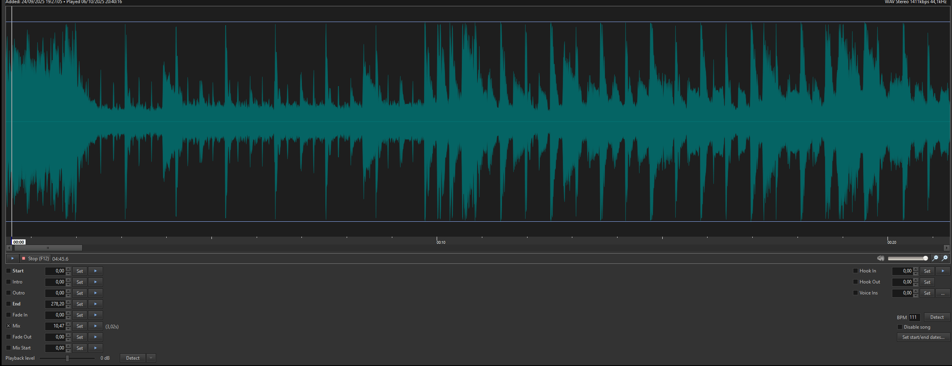This screenshot has width=952, height=366.
Task: Click the BPM input field
Action: (914, 317)
